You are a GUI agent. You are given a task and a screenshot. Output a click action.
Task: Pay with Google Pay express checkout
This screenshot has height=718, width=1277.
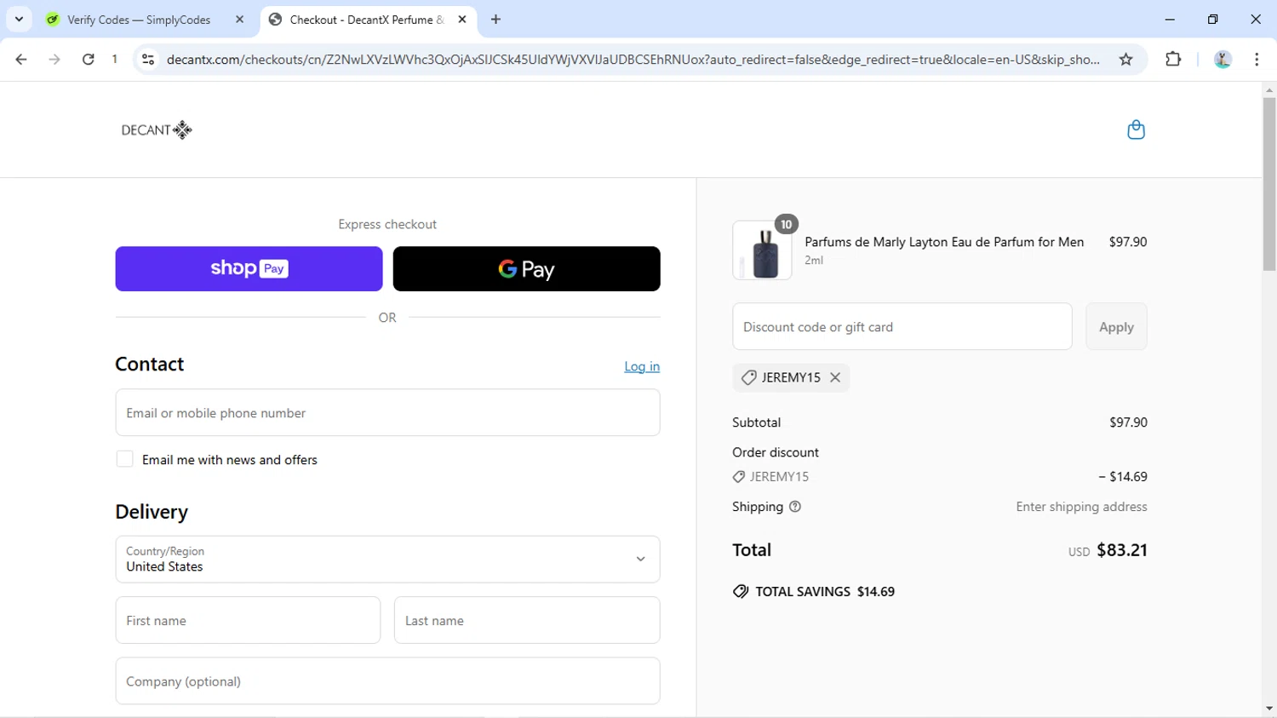pyautogui.click(x=526, y=269)
